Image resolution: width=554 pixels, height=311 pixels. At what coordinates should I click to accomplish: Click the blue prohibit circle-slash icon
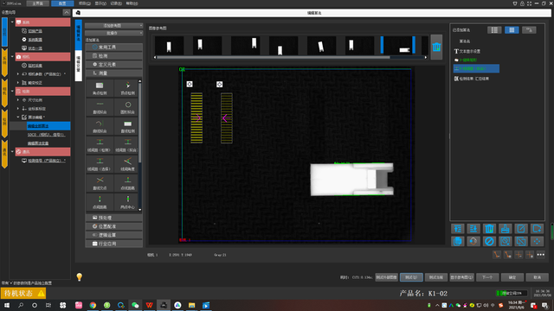coord(489,241)
